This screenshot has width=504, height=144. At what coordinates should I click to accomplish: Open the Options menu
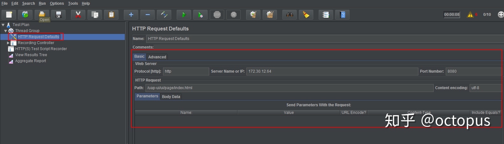point(57,3)
